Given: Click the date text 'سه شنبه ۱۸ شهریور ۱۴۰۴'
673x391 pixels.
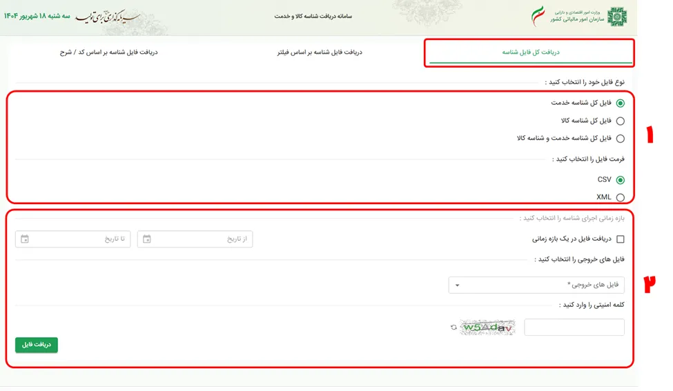Looking at the screenshot, I should 37,16.
